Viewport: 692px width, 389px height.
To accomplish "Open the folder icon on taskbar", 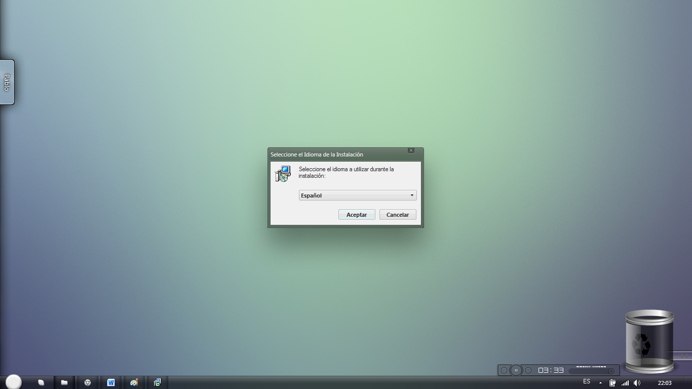I will pyautogui.click(x=64, y=382).
